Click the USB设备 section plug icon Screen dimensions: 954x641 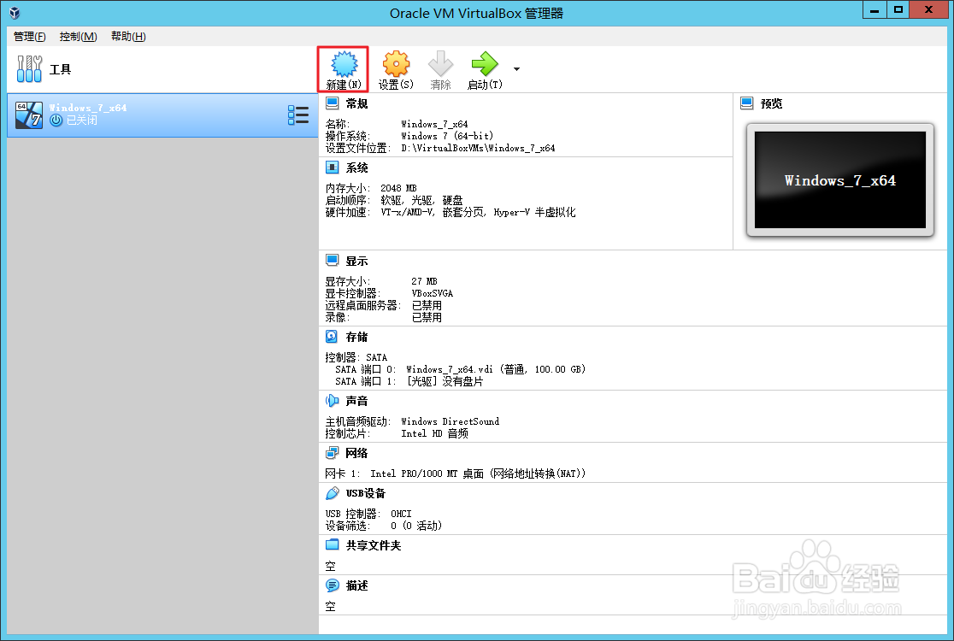coord(333,492)
